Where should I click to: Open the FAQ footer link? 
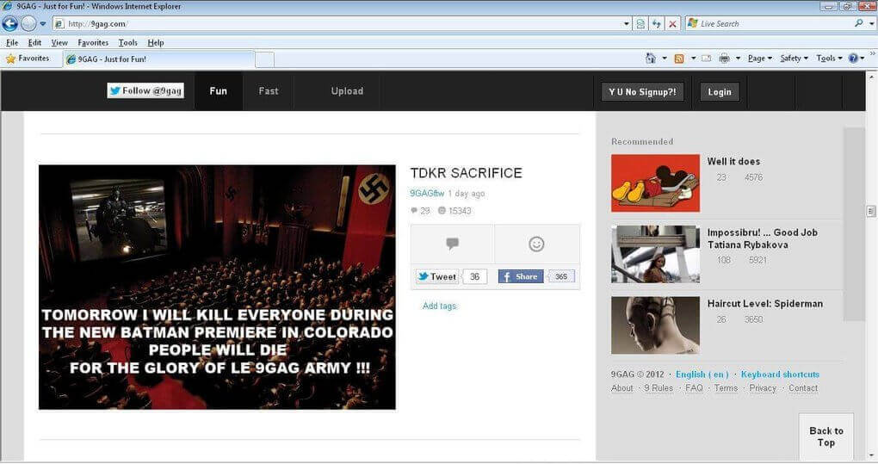(x=694, y=388)
